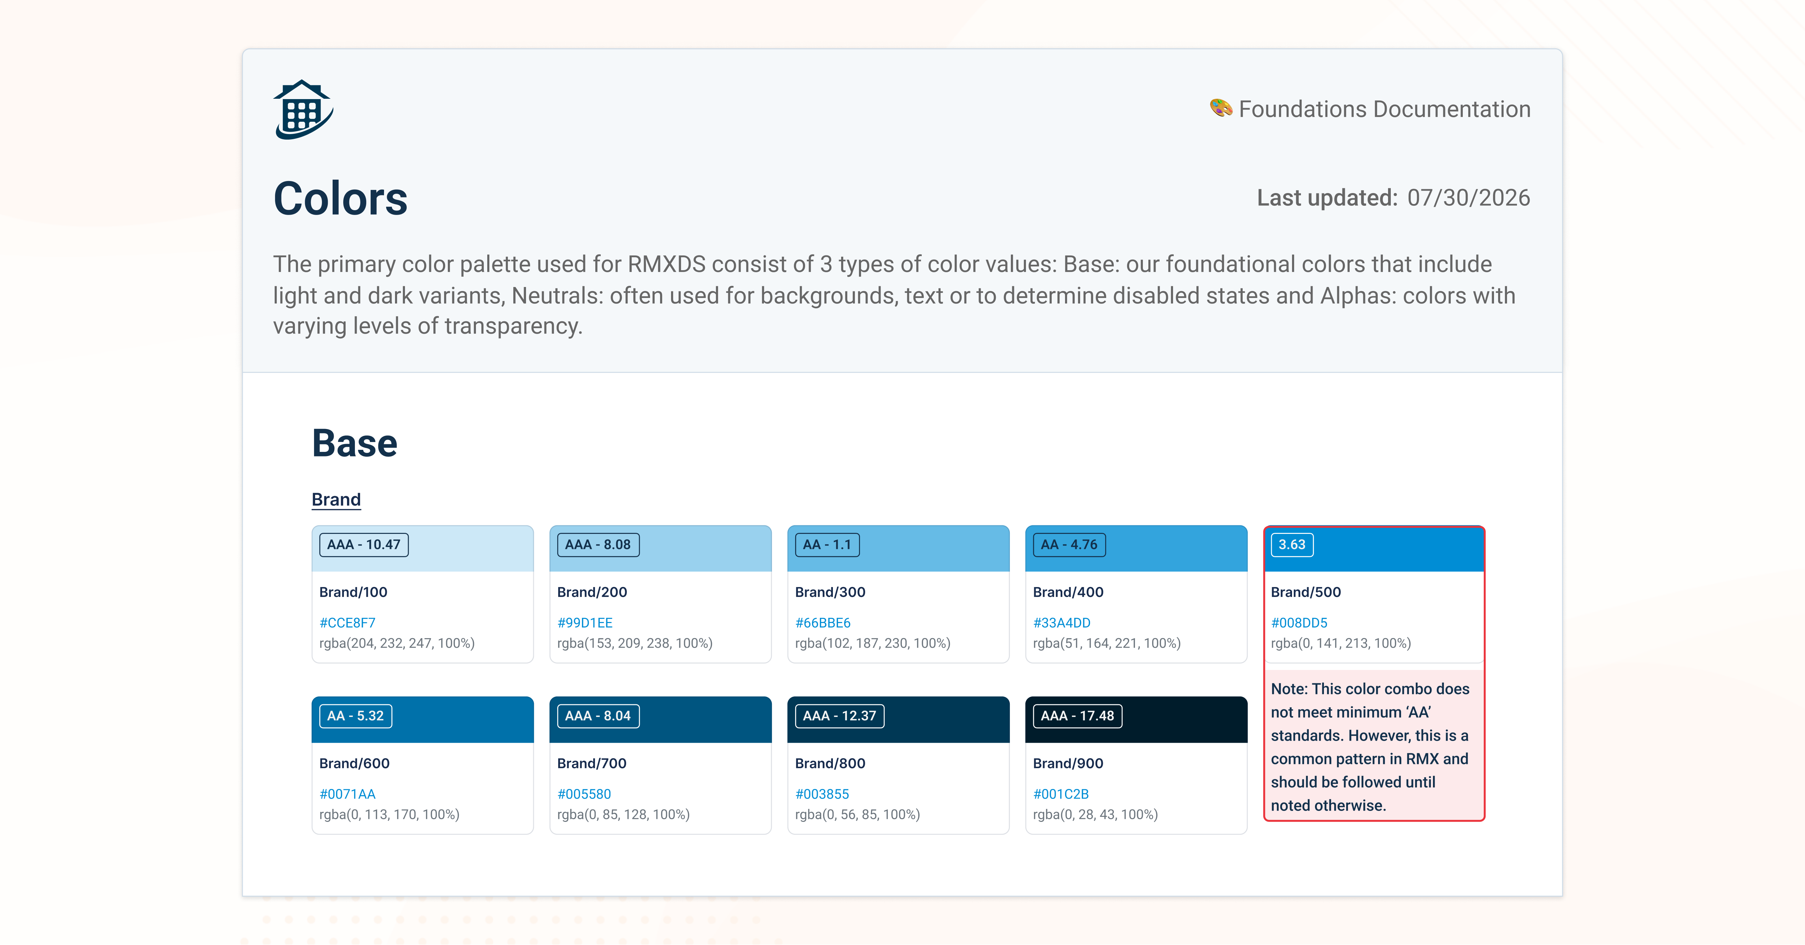Click hex code #001C2B
The image size is (1805, 945).
1061,794
